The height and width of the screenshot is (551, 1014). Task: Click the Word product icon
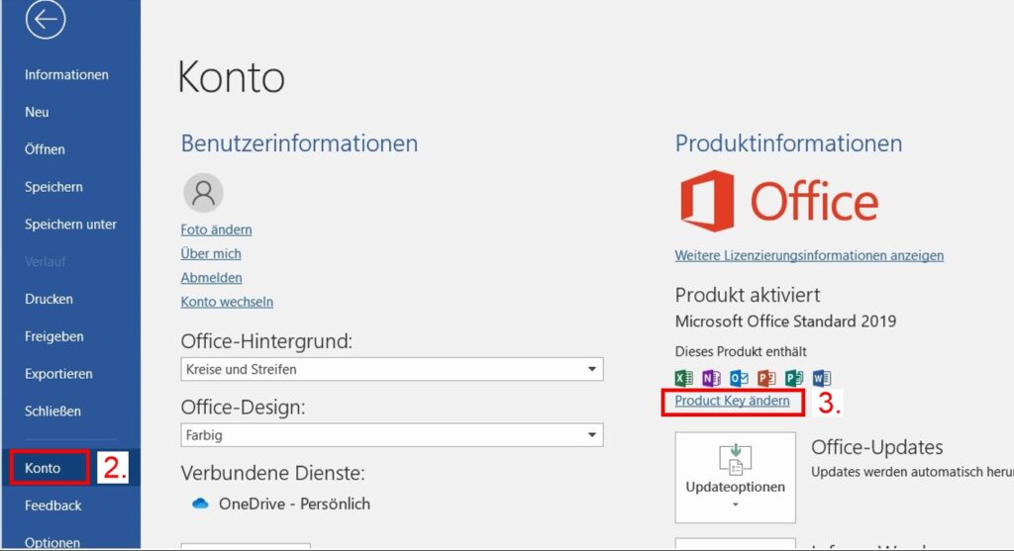(821, 378)
